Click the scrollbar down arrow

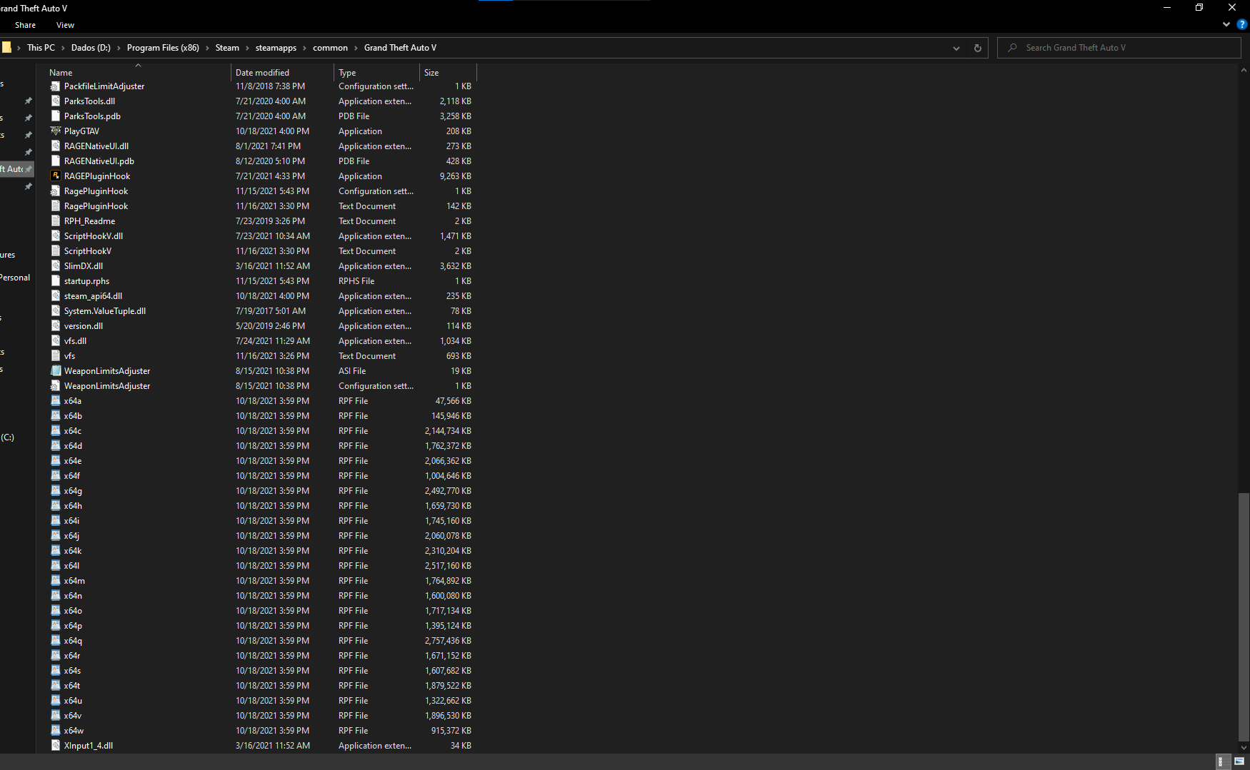coord(1244,748)
